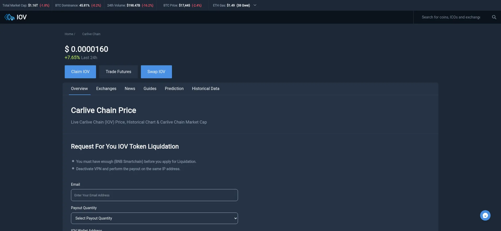Open the Historical Data tab
This screenshot has width=501, height=231.
click(206, 89)
